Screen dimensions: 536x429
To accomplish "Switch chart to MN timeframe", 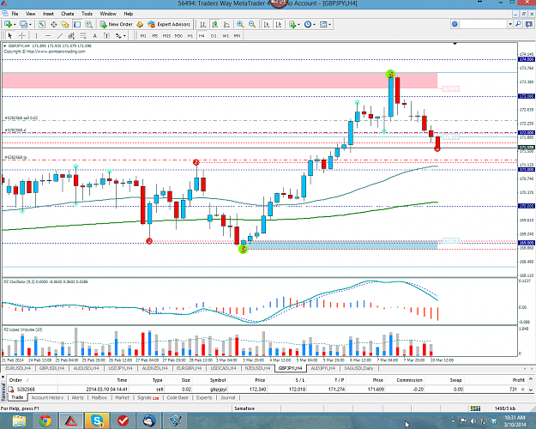I will click(237, 35).
